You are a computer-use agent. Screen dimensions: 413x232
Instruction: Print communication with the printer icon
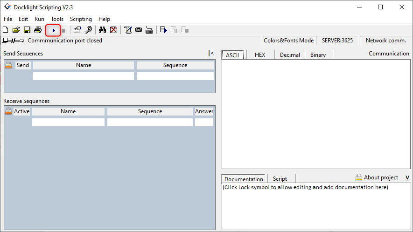[38, 30]
